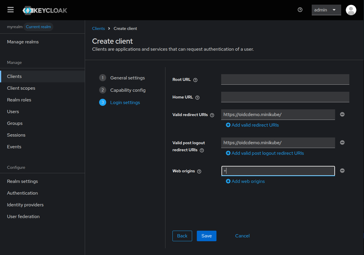Image resolution: width=364 pixels, height=255 pixels.
Task: Click the Keycloak logo
Action: point(45,10)
